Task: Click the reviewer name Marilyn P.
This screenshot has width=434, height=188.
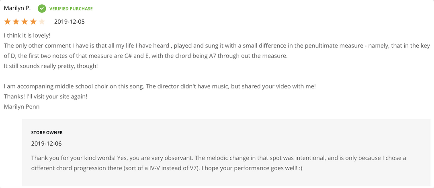Action: click(17, 8)
